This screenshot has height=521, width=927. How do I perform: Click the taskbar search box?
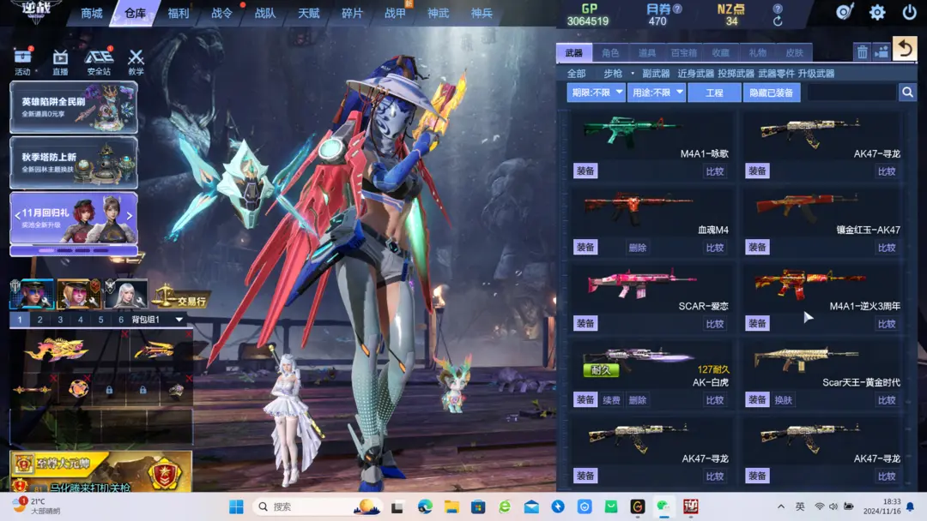click(x=317, y=506)
